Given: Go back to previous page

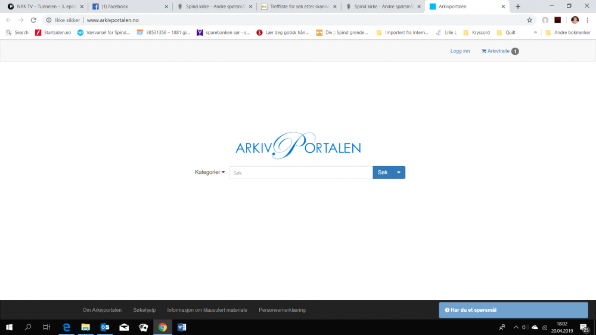Looking at the screenshot, I should 8,20.
